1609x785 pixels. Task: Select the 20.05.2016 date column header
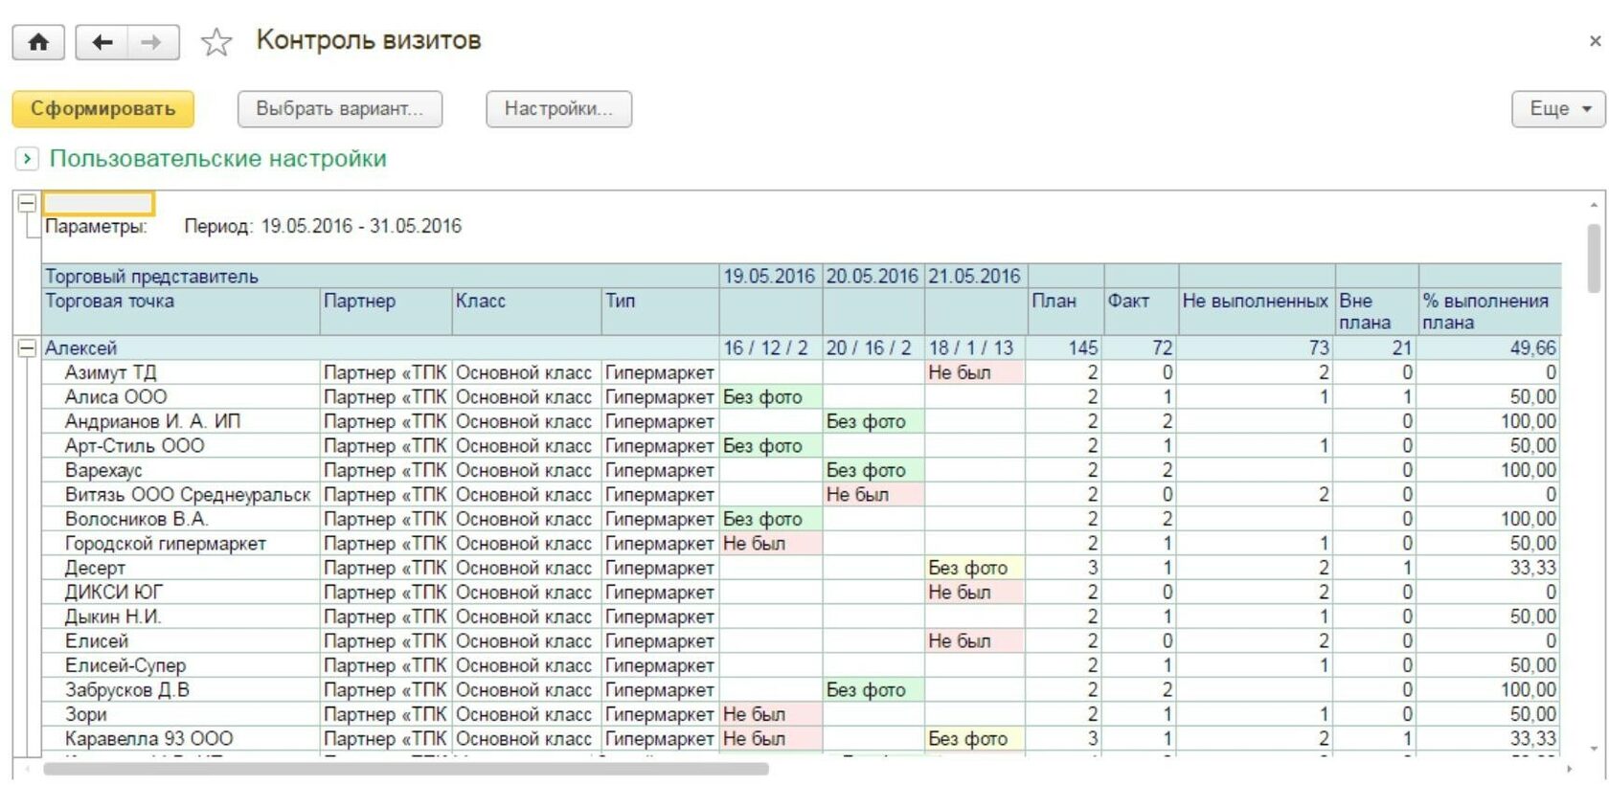[x=872, y=276]
